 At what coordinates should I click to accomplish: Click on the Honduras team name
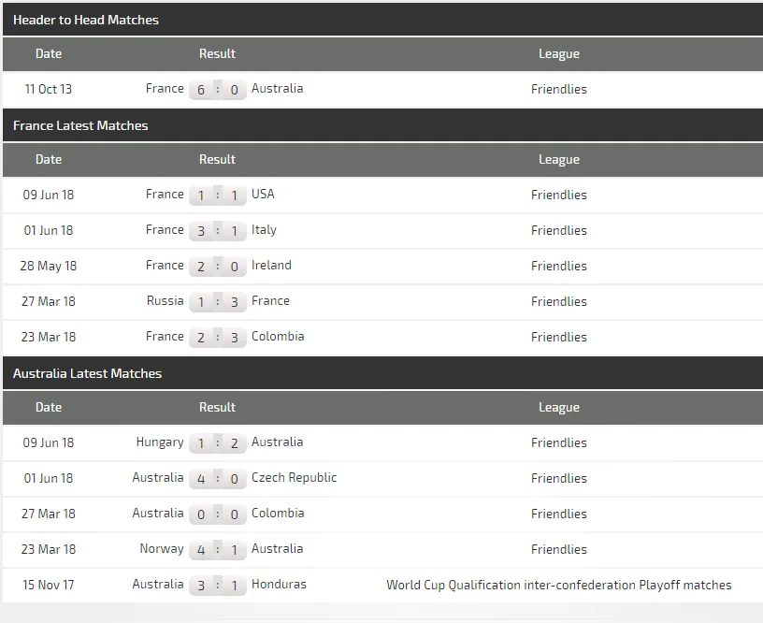click(x=279, y=585)
